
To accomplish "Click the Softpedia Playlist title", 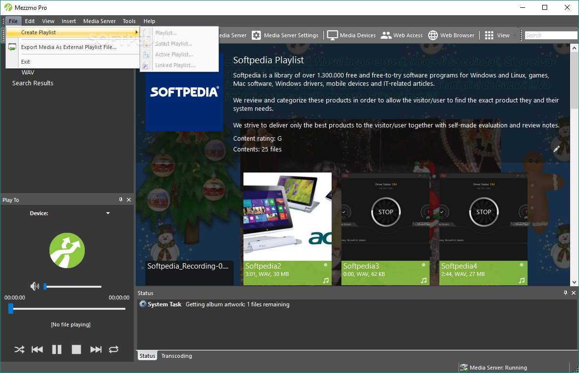I will pyautogui.click(x=268, y=60).
